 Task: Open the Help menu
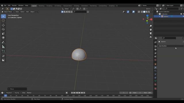(x=26, y=5)
